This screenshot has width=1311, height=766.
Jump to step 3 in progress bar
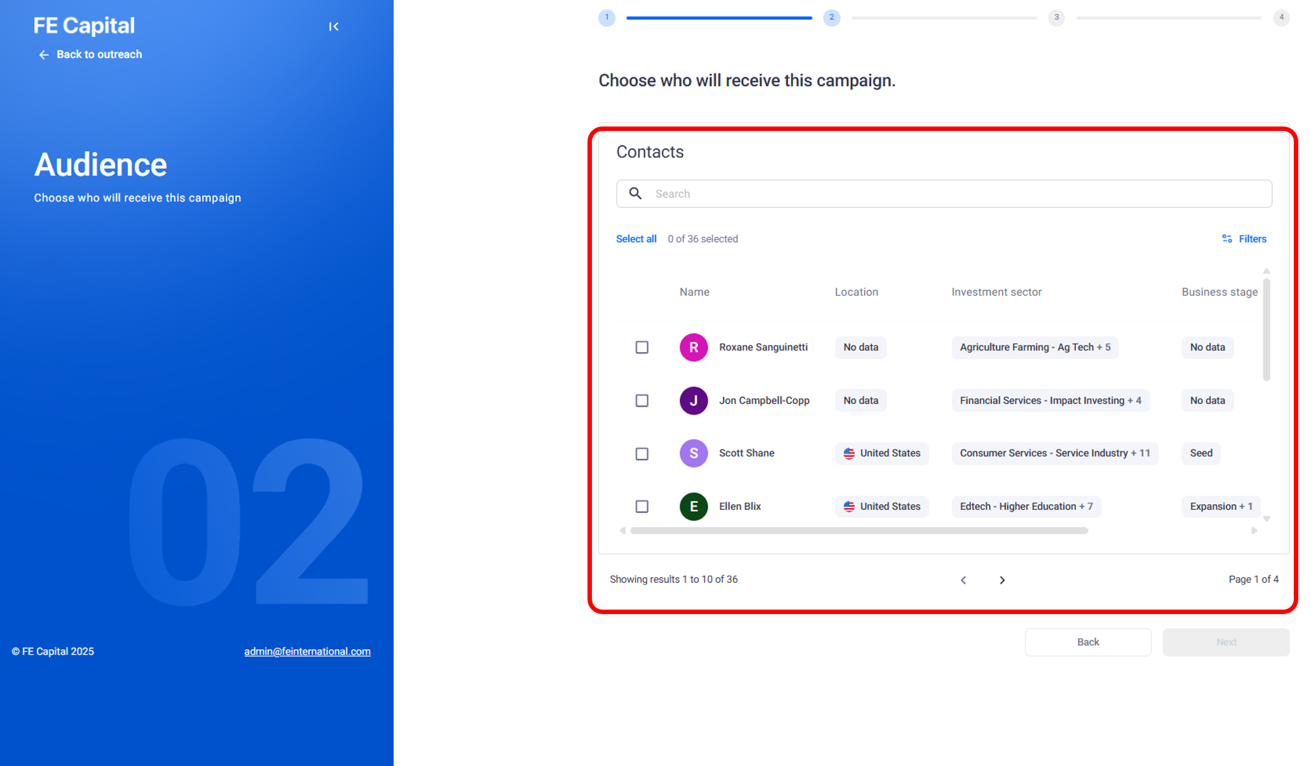(1056, 18)
